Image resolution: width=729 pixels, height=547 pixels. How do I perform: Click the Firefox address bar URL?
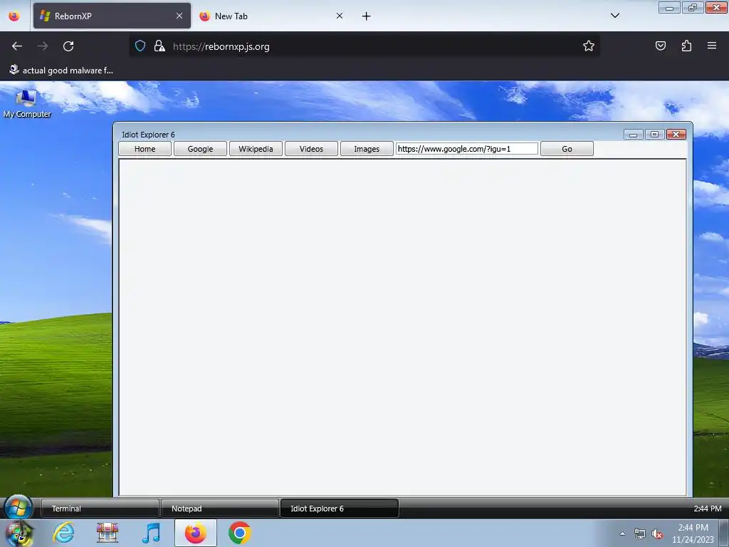pos(221,46)
